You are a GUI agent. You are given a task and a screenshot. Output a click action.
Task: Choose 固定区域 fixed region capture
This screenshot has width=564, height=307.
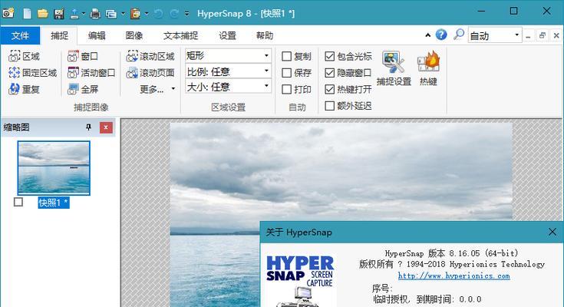[x=32, y=73]
